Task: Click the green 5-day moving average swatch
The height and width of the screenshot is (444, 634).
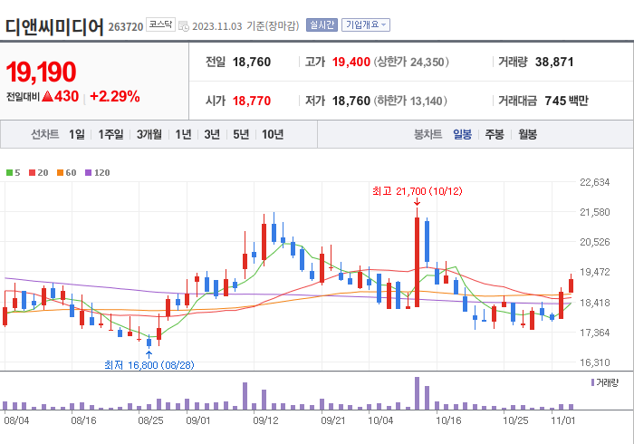Action: tap(9, 173)
